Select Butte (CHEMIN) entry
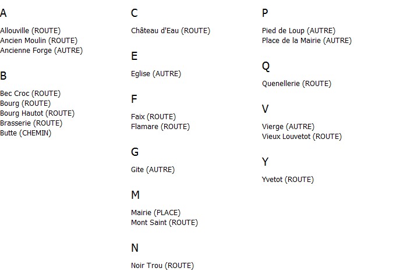 point(26,133)
